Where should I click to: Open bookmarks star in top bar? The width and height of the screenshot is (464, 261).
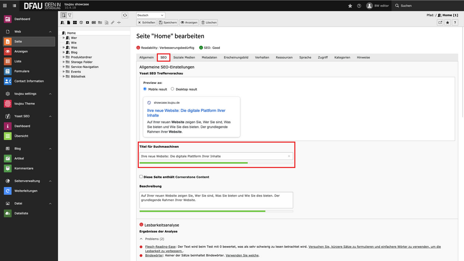click(x=350, y=6)
